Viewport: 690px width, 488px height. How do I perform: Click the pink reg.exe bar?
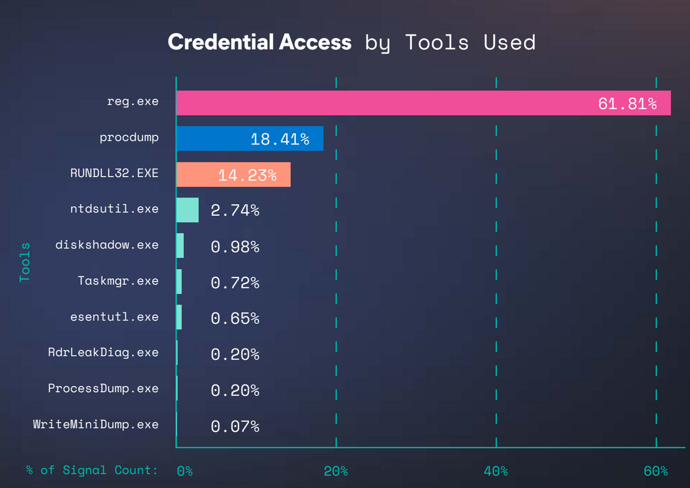point(424,103)
